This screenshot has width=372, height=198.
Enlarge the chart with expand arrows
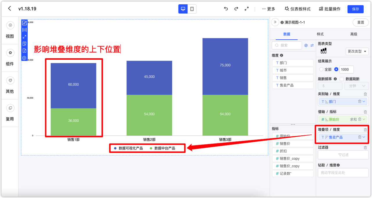24,37
